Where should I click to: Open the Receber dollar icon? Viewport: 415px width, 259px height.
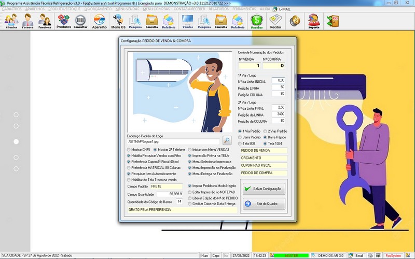[257, 21]
